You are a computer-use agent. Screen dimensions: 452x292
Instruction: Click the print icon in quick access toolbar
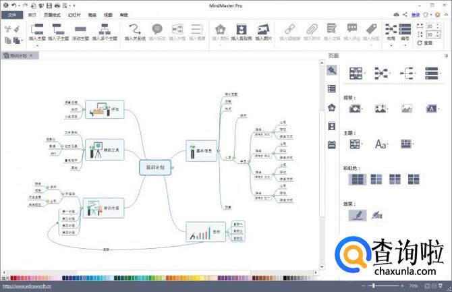[57, 5]
